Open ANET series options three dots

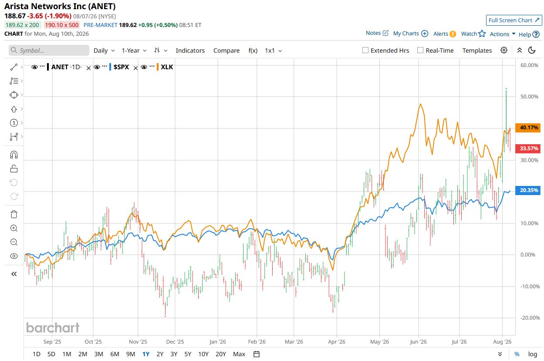point(42,67)
